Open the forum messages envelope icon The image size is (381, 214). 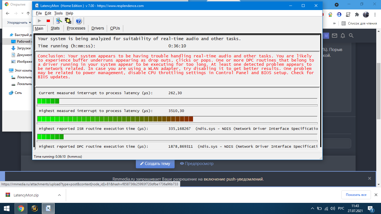point(334,36)
